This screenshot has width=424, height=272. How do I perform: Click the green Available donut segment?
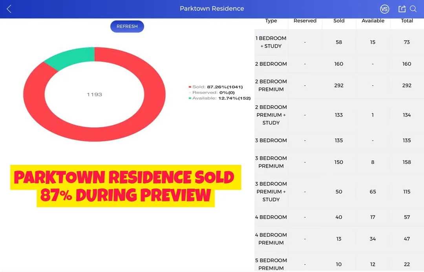pos(73,57)
